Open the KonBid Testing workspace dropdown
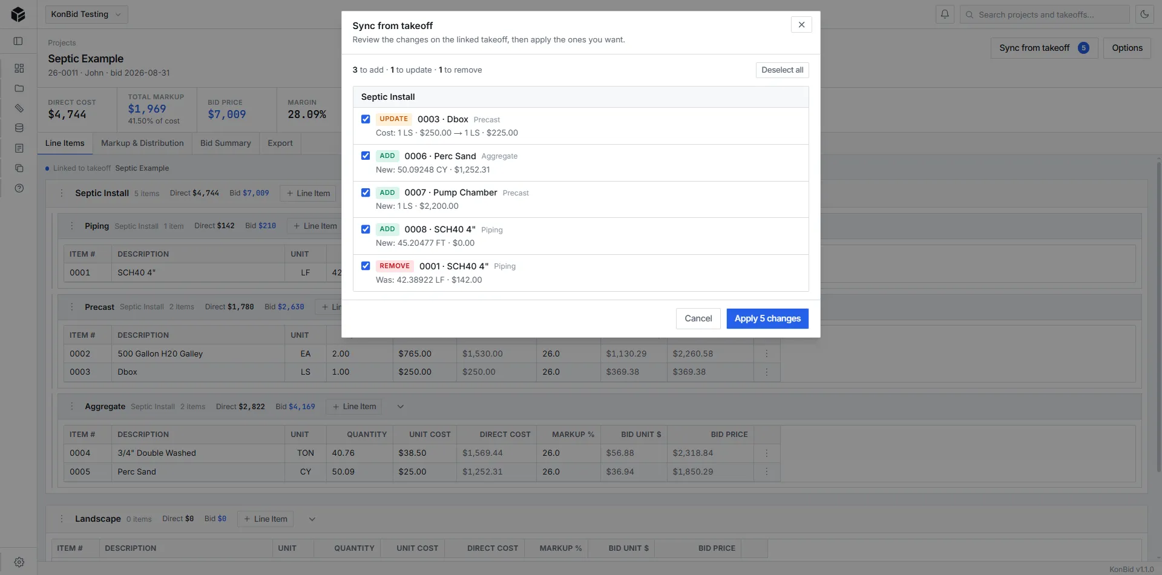Viewport: 1162px width, 575px height. 87,15
